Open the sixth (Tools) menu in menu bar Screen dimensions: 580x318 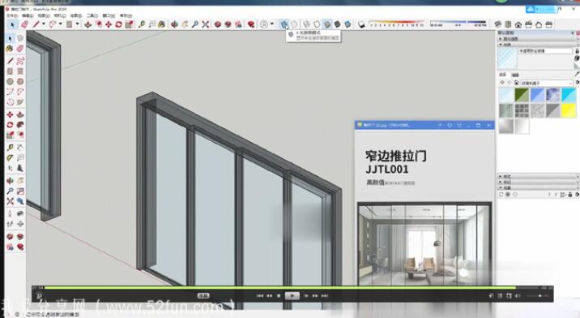92,15
